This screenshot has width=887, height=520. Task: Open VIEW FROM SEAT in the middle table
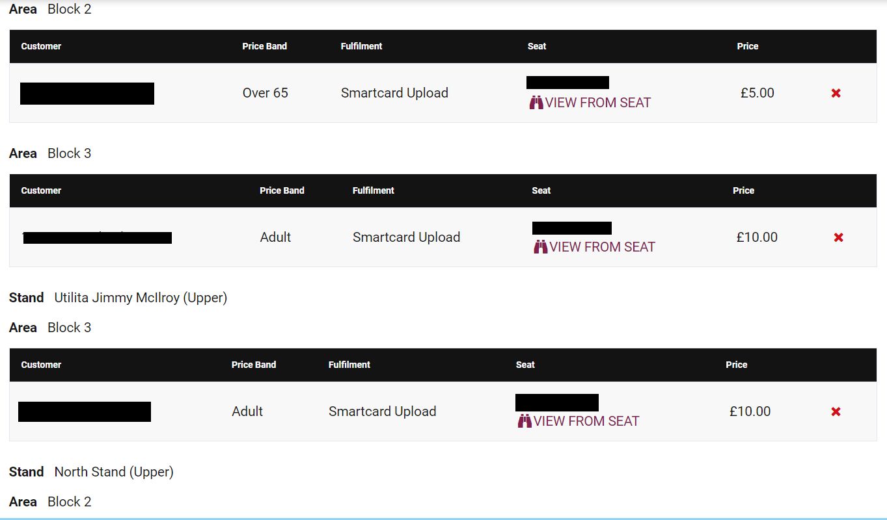[602, 247]
